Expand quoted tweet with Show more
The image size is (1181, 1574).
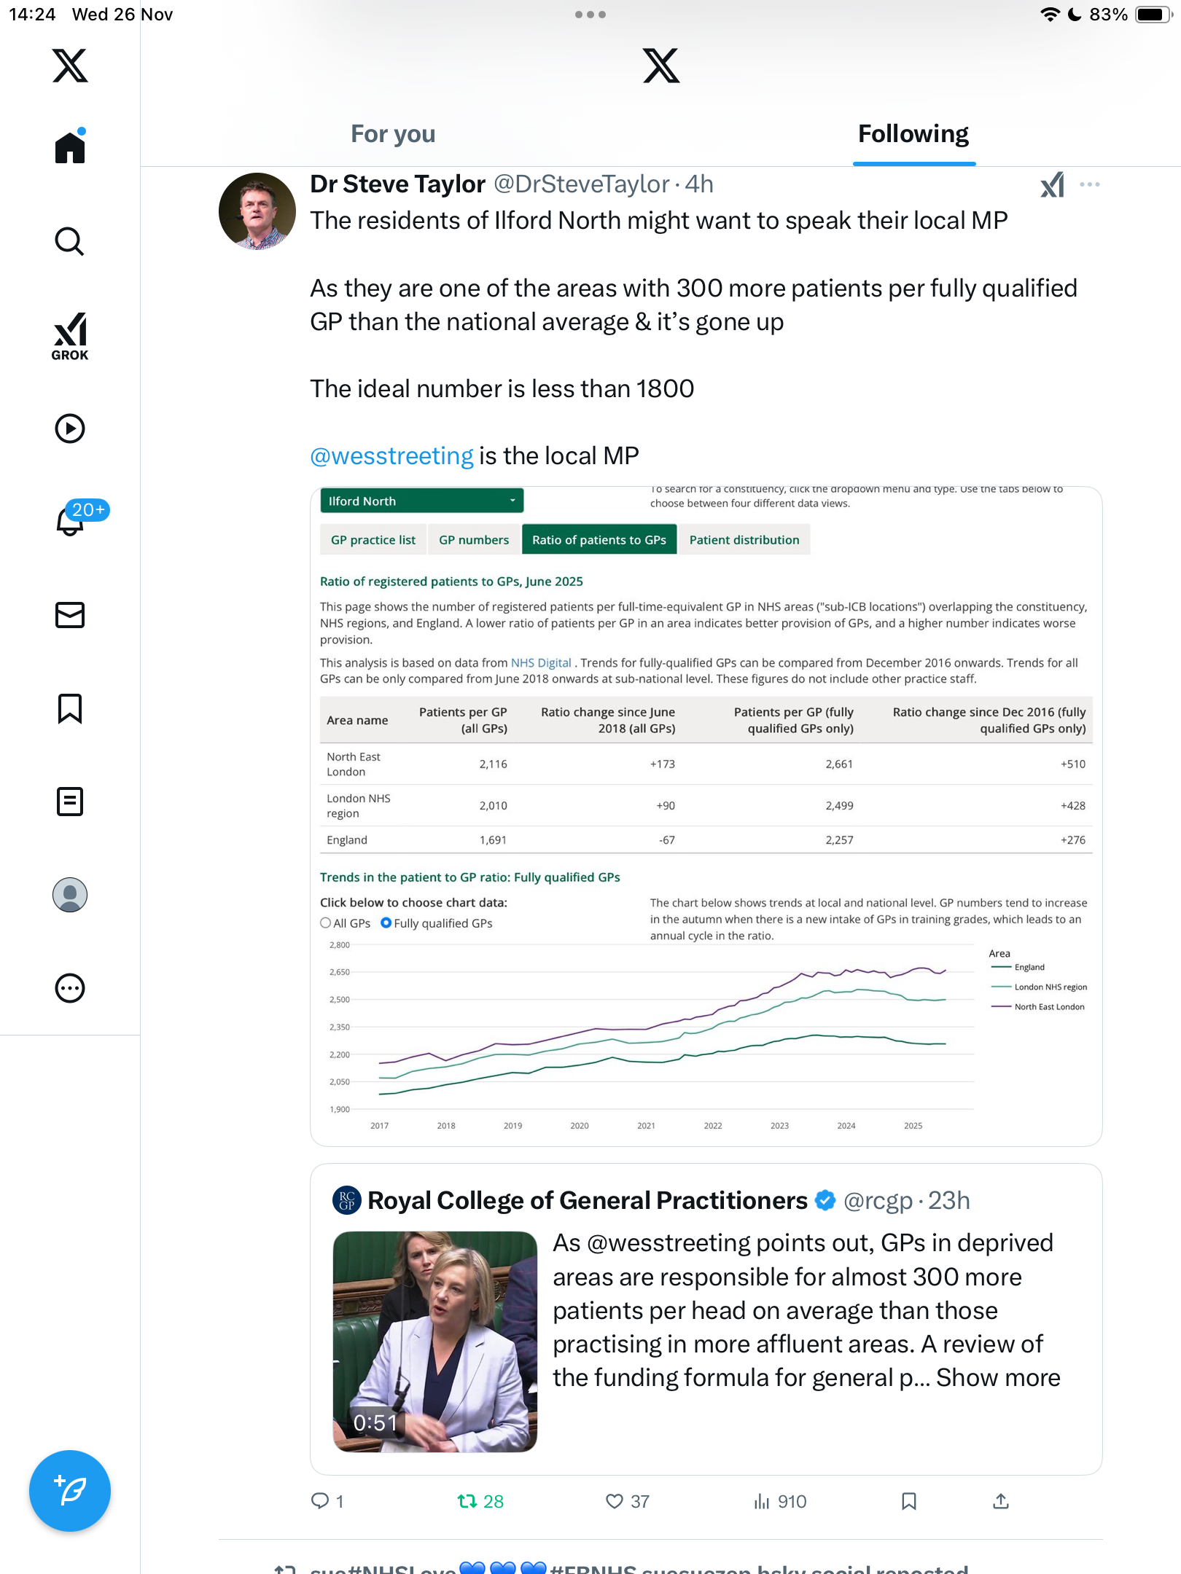point(997,1377)
